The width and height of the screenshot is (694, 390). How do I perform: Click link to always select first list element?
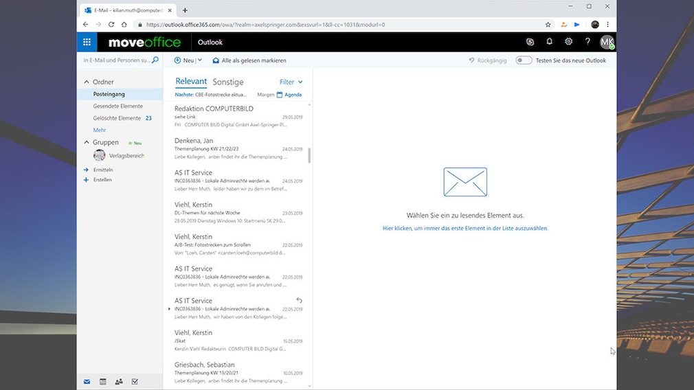(x=465, y=228)
